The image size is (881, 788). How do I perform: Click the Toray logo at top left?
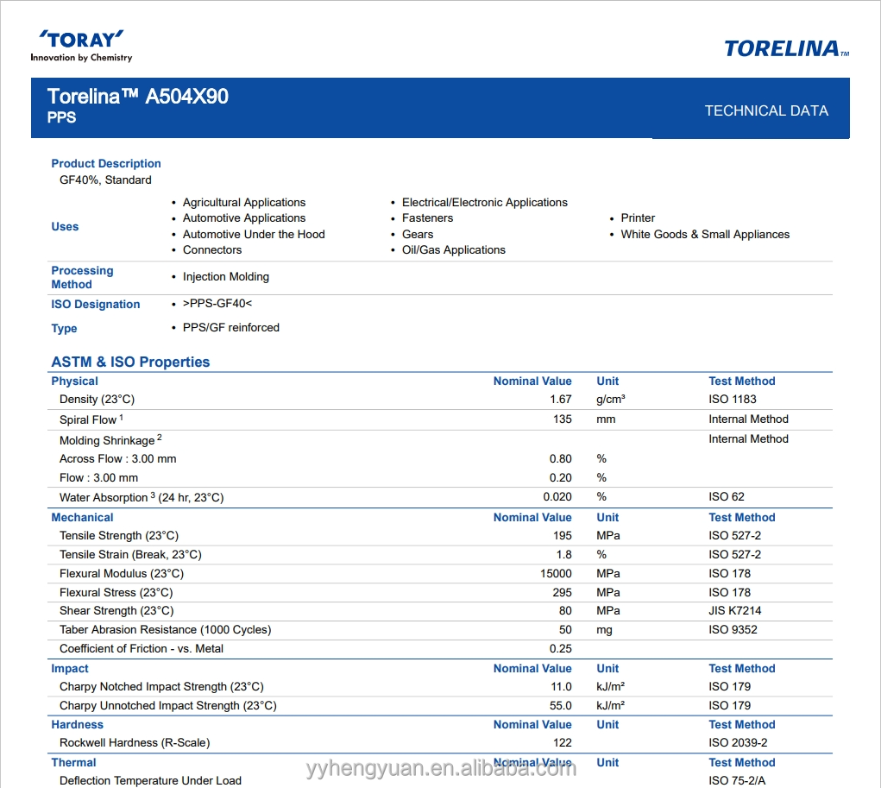81,45
